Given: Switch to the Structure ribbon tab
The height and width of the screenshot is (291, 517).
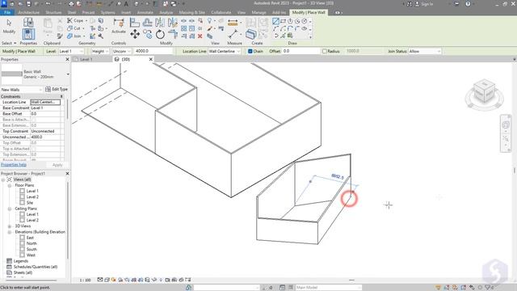Looking at the screenshot, I should [53, 13].
